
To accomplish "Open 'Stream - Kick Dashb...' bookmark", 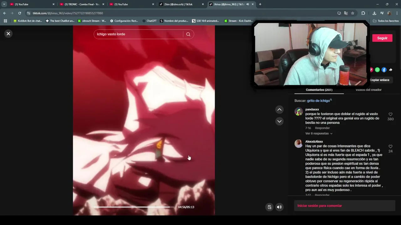I will coord(238,21).
